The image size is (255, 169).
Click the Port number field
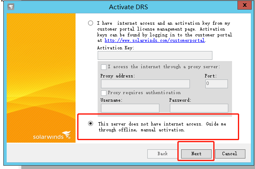tap(217, 84)
